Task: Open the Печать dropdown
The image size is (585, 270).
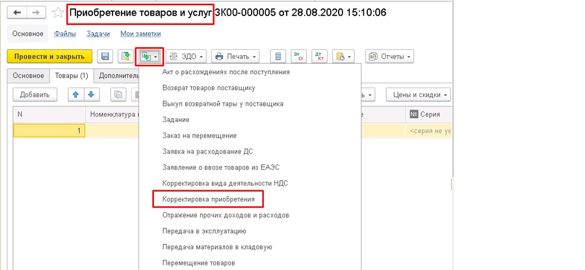Action: (x=235, y=56)
